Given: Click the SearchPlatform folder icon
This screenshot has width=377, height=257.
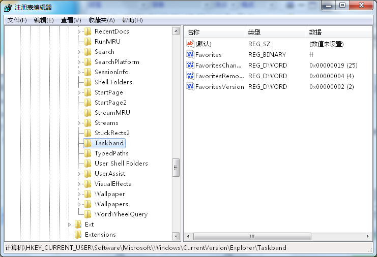Looking at the screenshot, I should 88,61.
